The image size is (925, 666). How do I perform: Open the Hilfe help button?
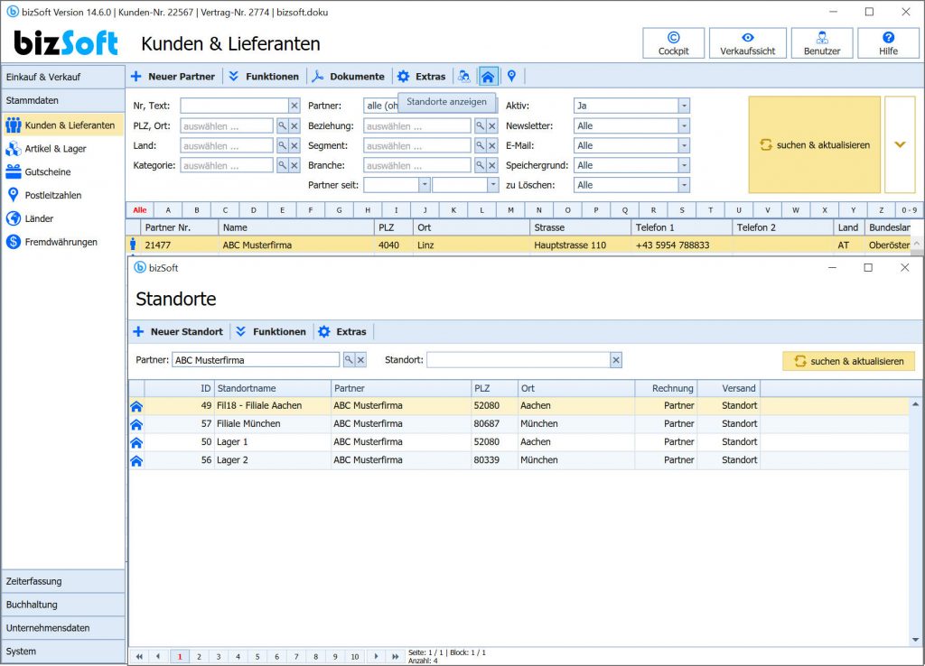[888, 43]
